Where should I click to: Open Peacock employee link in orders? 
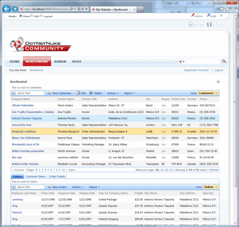click(x=17, y=212)
